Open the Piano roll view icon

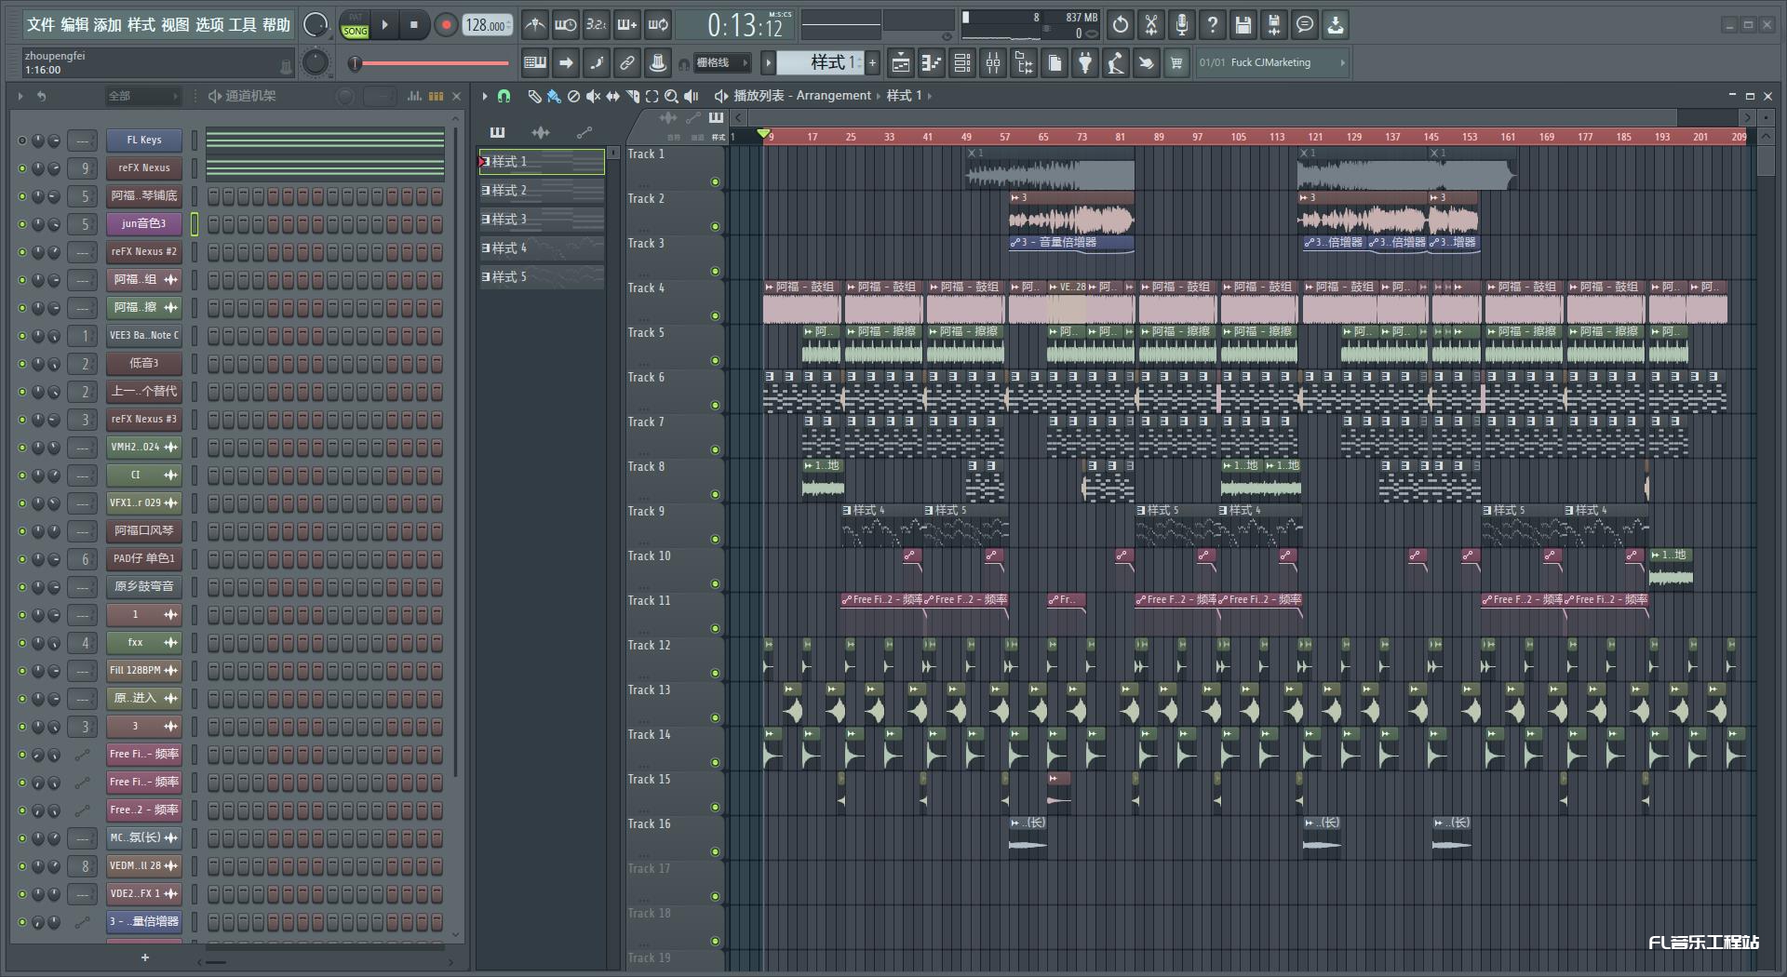click(x=931, y=63)
